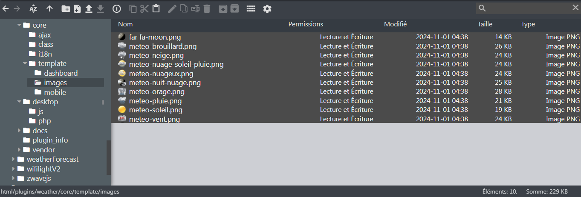Viewport: 581px width, 197px height.
Task: Expand the docs folder
Action: click(19, 131)
